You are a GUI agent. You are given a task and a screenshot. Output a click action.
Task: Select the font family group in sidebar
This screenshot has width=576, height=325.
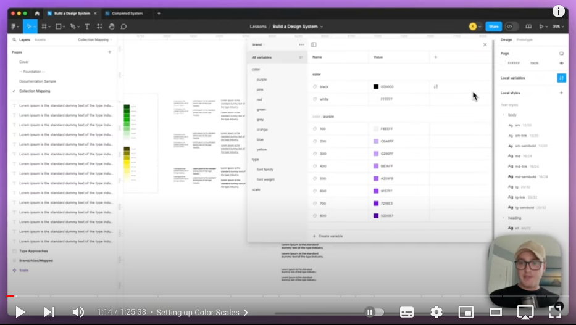click(265, 170)
